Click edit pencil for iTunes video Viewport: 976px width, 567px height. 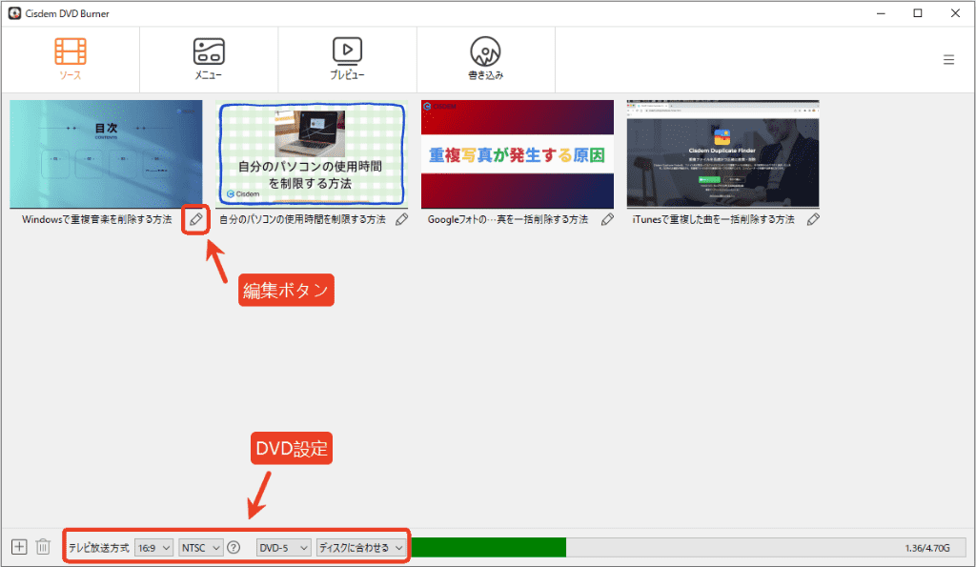point(813,219)
